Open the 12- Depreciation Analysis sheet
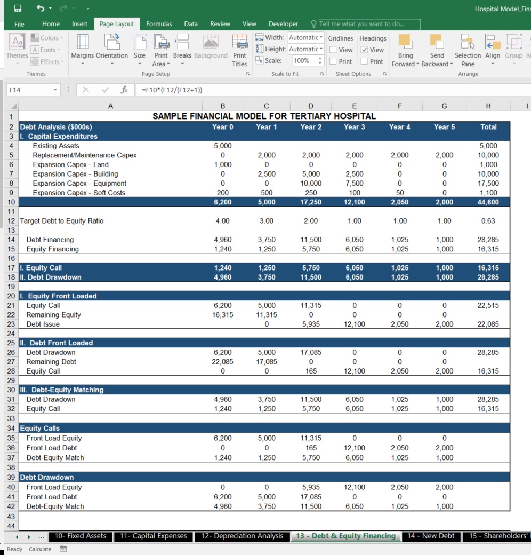531x555 pixels. 242,536
